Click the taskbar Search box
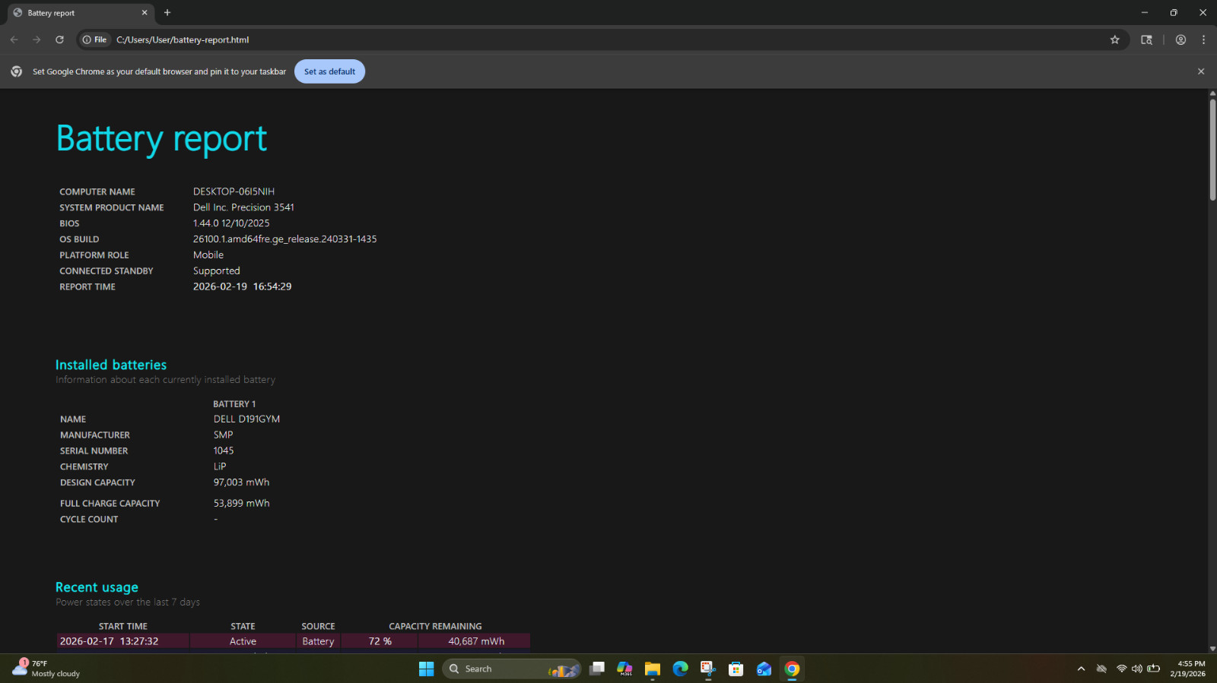This screenshot has width=1217, height=683. pyautogui.click(x=511, y=669)
